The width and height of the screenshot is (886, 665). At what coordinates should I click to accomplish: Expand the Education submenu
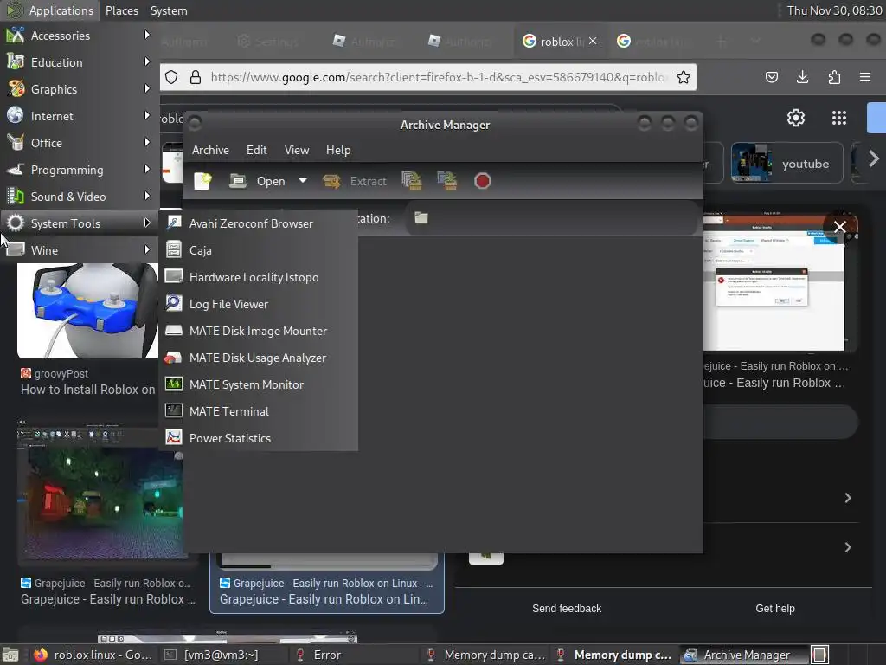(x=79, y=62)
